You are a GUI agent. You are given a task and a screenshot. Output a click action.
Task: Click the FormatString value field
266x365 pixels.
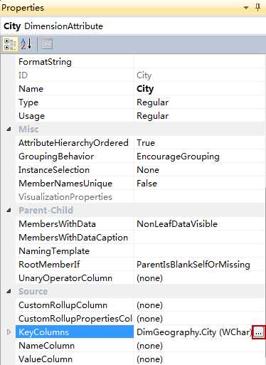coord(199,62)
